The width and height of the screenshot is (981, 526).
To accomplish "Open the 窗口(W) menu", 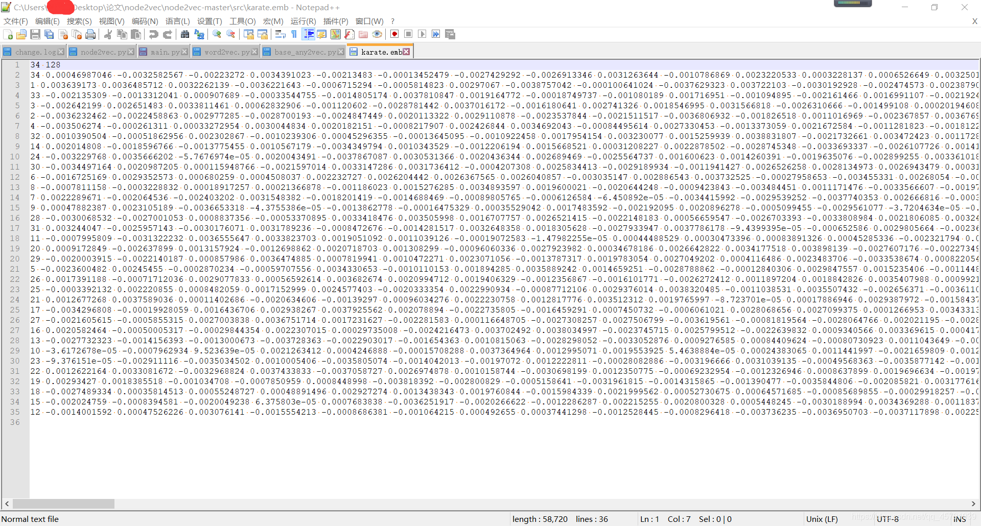I will (369, 21).
